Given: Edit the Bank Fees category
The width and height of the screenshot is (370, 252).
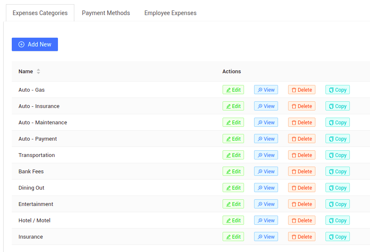Looking at the screenshot, I should 234,172.
